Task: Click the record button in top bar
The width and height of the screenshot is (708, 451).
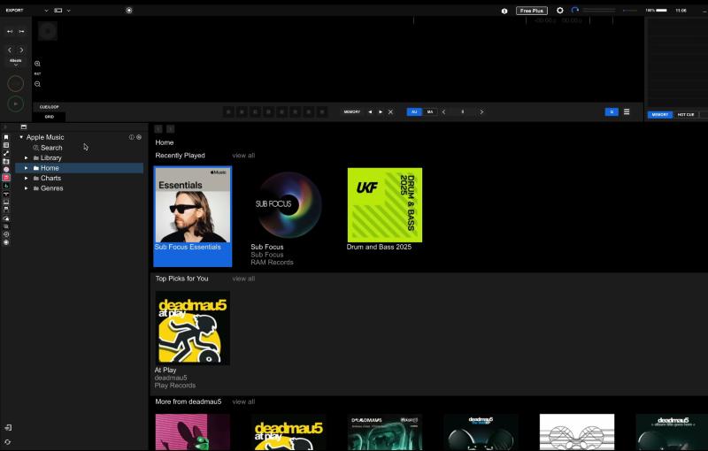Action: point(129,11)
